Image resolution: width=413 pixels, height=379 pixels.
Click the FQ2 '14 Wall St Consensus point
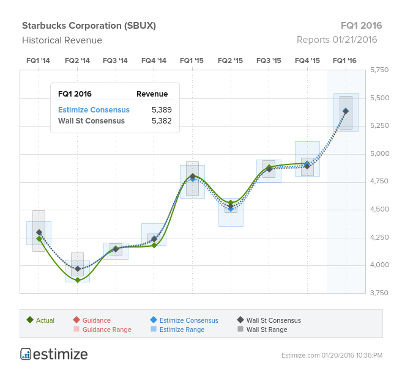[78, 269]
